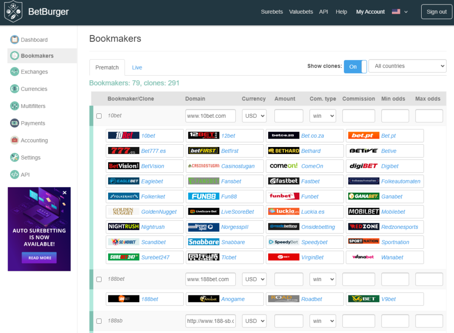Open the 10bet commission type dropdown
This screenshot has height=333, width=454.
tap(323, 116)
